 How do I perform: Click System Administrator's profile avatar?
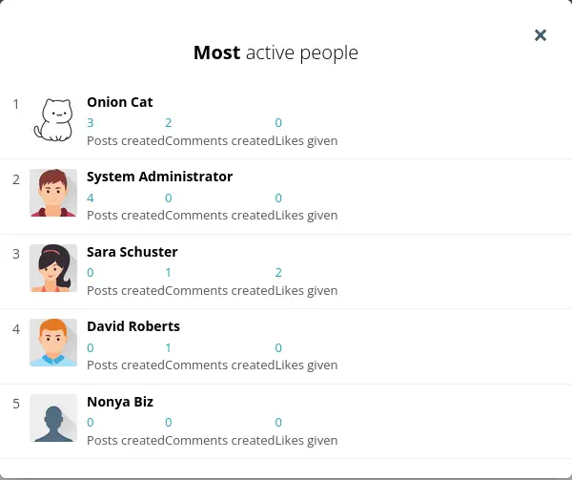53,193
